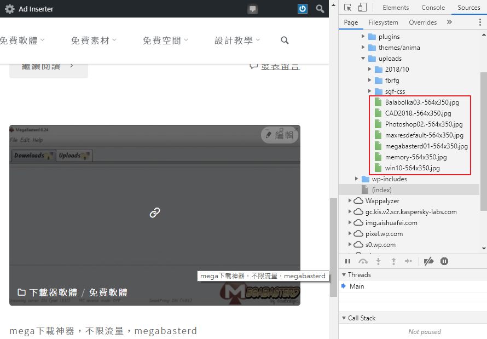This screenshot has width=487, height=339.
Task: Expand the wp-includes folder
Action: (357, 179)
